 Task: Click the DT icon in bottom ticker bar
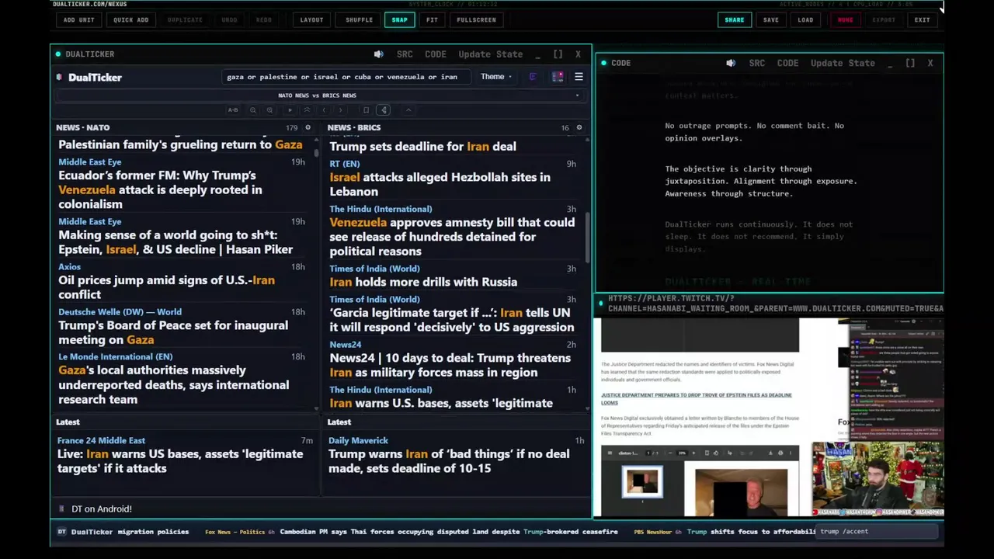[62, 532]
